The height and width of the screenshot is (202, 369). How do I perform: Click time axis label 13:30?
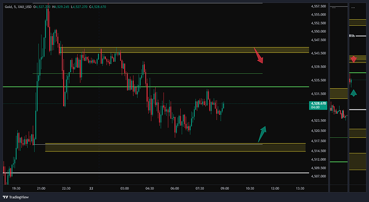[300, 188]
